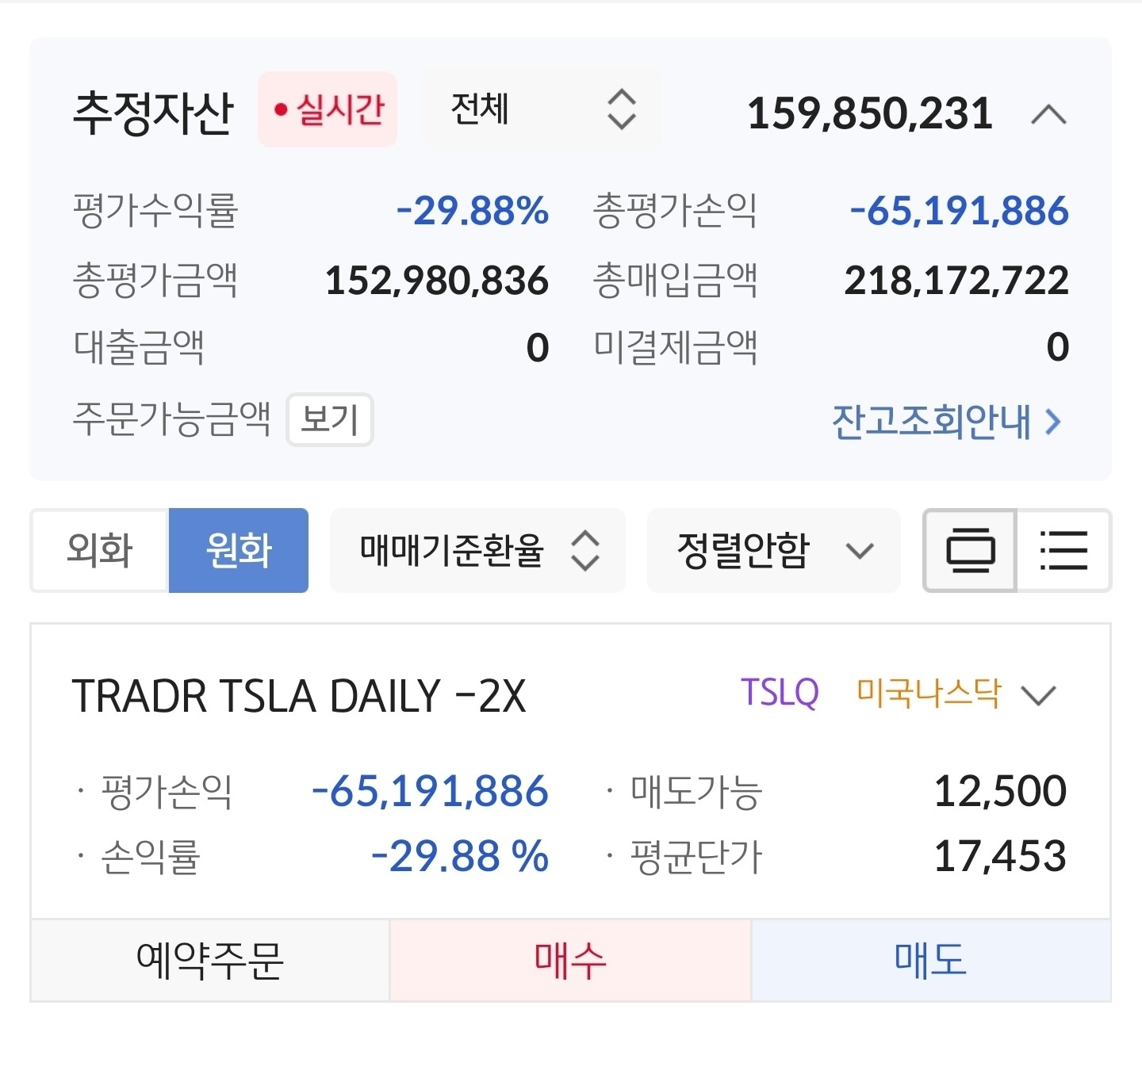Click the 미국나스닥 market label
The height and width of the screenshot is (1074, 1142).
tap(929, 694)
